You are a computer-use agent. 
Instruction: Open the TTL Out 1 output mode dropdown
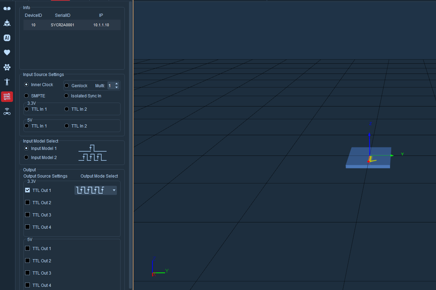coord(96,190)
